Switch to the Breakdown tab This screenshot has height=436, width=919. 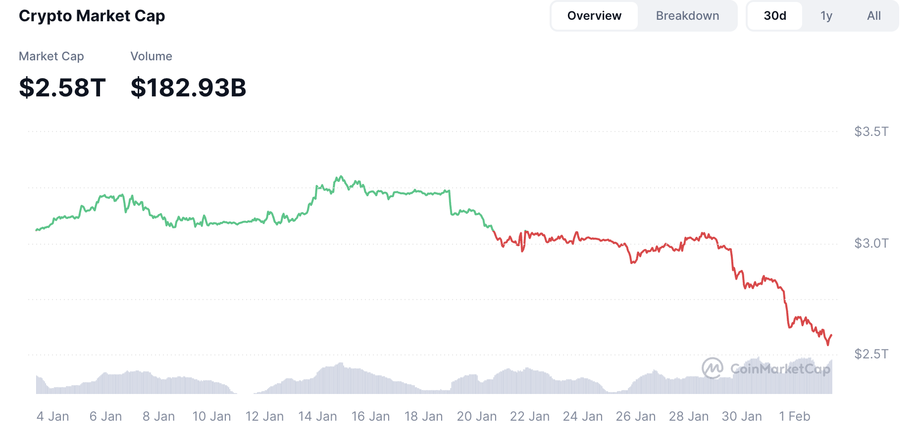click(687, 15)
